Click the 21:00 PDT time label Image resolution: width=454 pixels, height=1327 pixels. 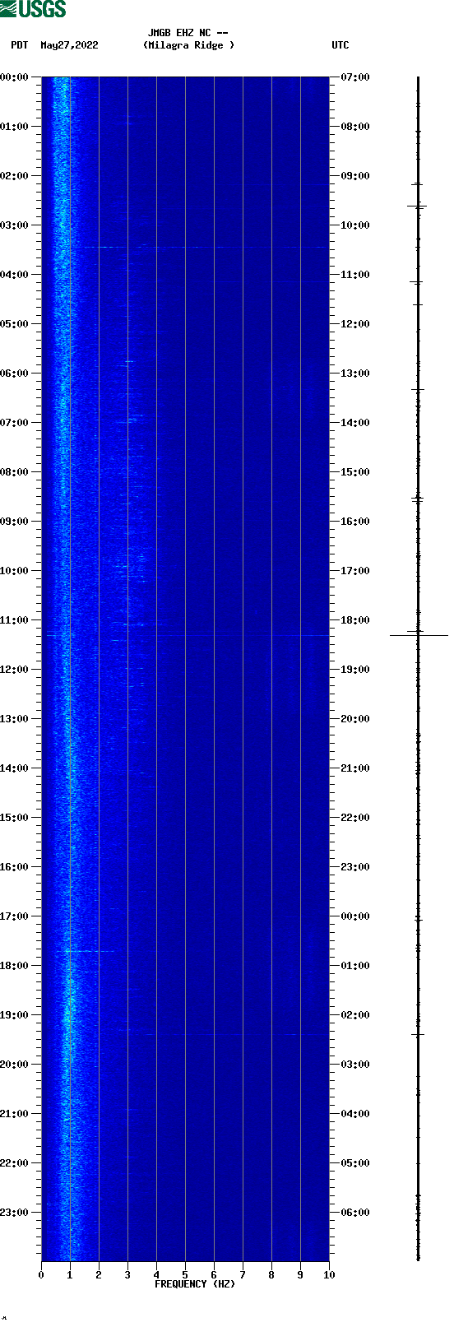click(14, 1114)
